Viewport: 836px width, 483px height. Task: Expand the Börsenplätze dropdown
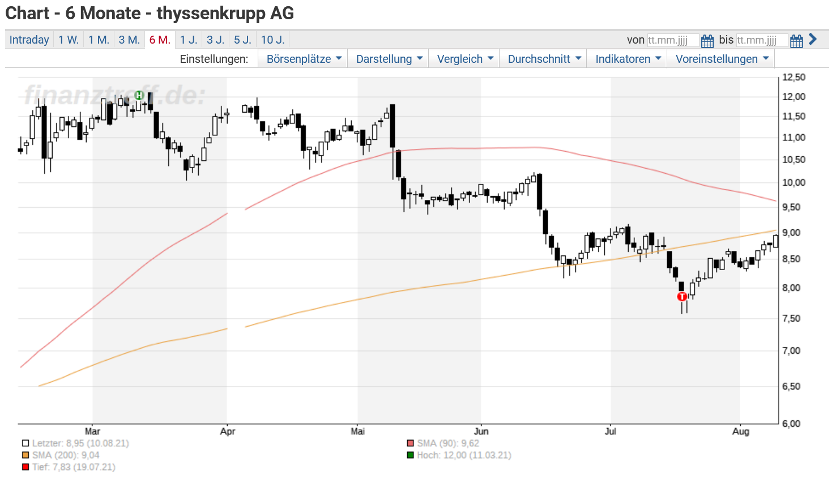(x=303, y=59)
